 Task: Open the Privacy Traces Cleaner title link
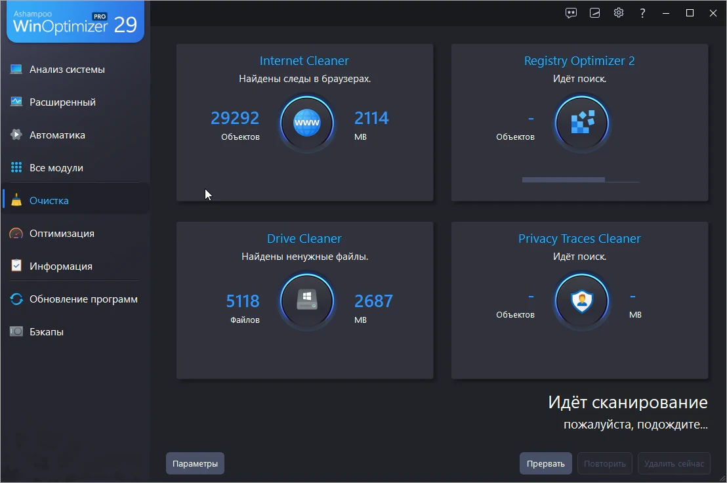pyautogui.click(x=579, y=238)
